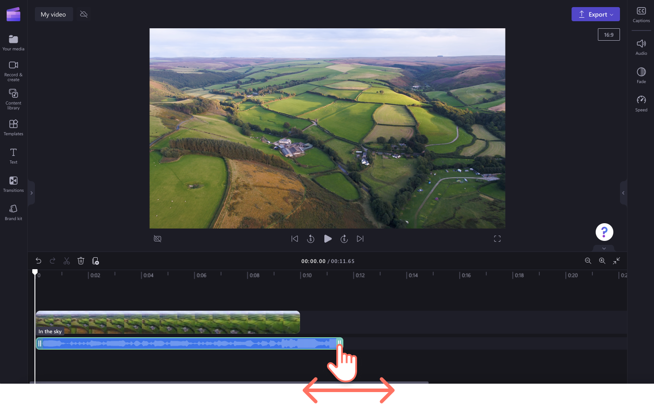This screenshot has height=404, width=654.
Task: Click the audio clip right trim handle
Action: click(x=339, y=343)
